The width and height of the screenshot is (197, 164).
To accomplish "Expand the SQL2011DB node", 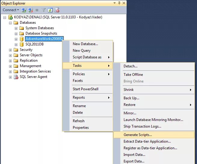I will pyautogui.click(x=16, y=45).
